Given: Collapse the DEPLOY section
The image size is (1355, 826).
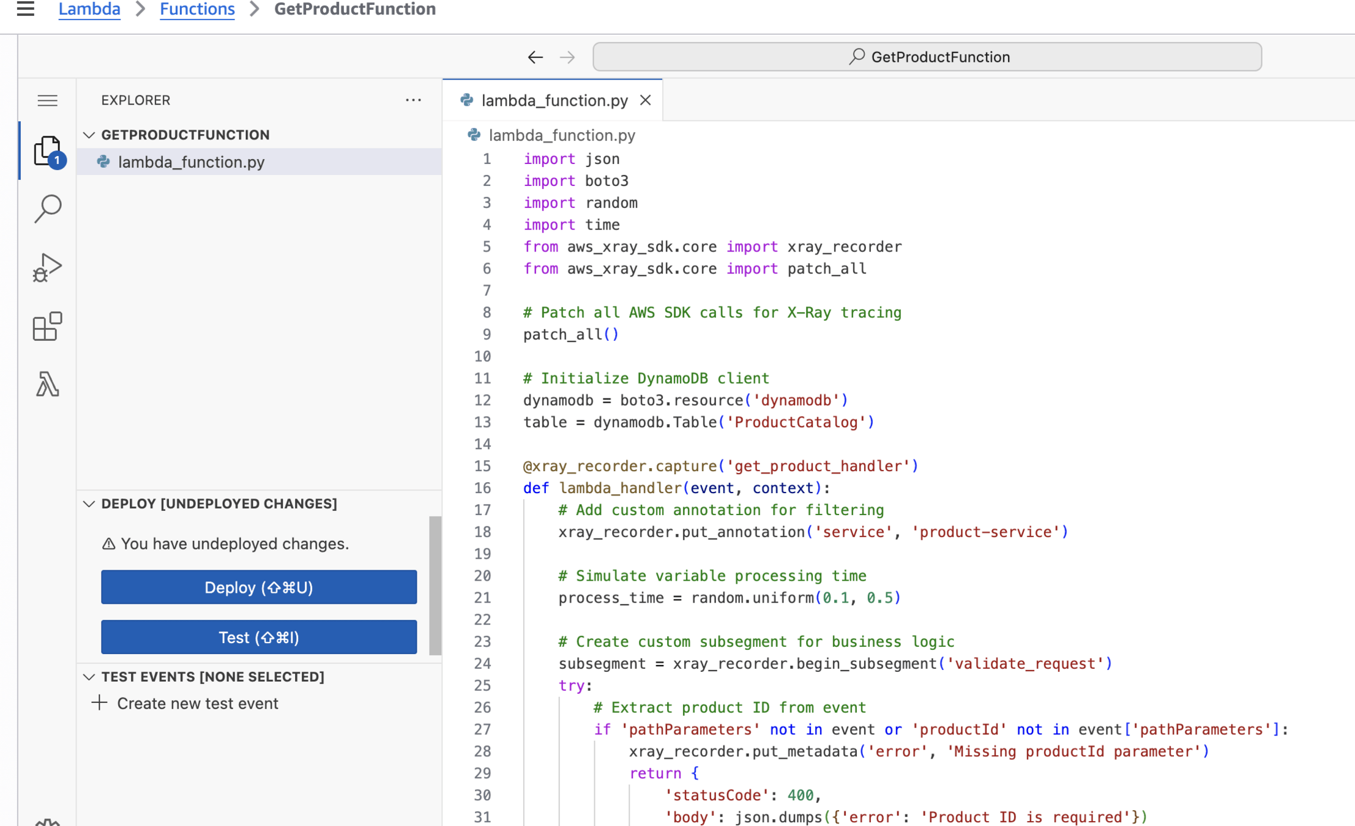Looking at the screenshot, I should coord(89,504).
